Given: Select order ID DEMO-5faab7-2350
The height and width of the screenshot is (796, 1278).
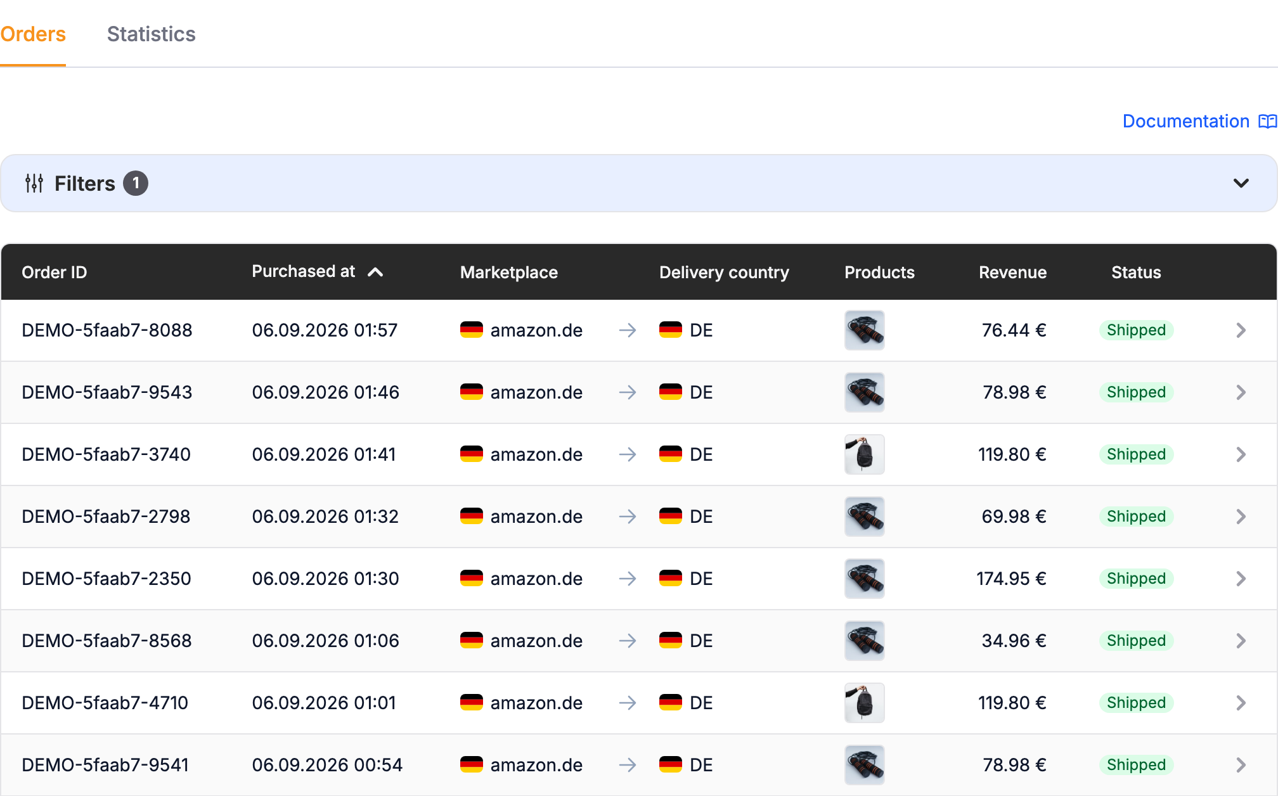Looking at the screenshot, I should coord(106,579).
